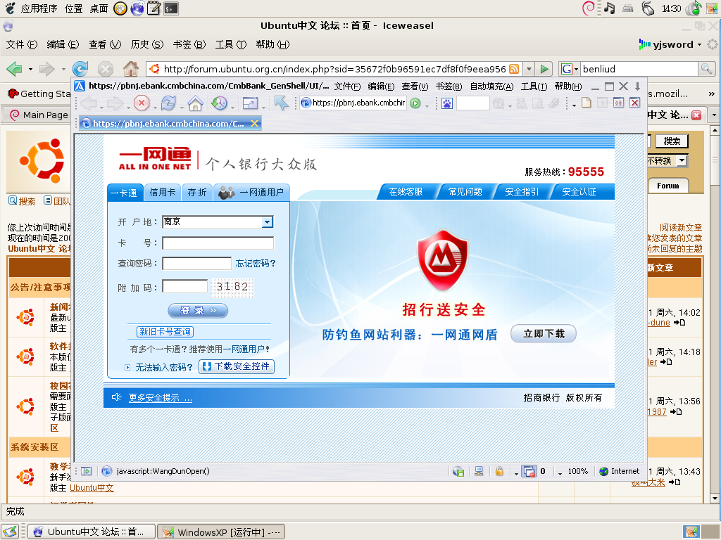Close the cmbchina tab with yellow X
Screen dimensions: 721x540
[254, 123]
